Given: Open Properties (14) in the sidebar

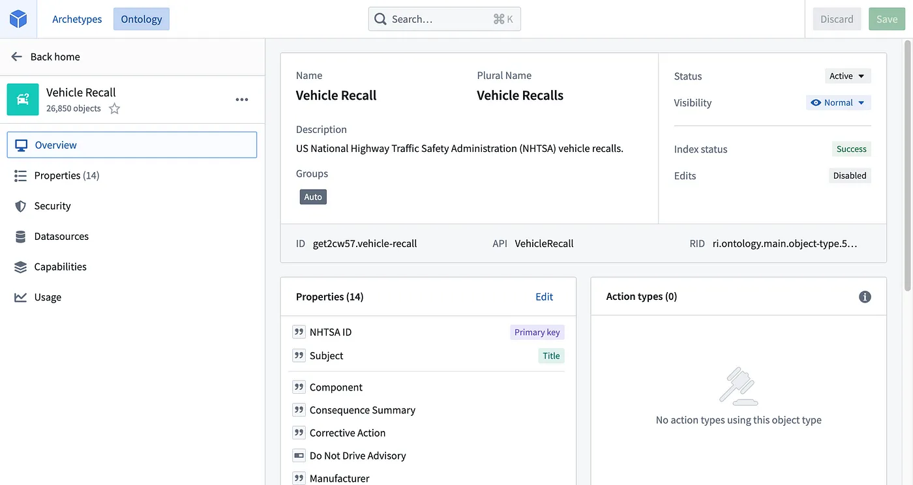Looking at the screenshot, I should click(132, 175).
